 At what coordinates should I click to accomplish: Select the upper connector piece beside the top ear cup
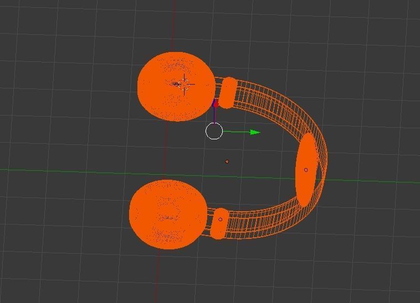click(x=228, y=93)
